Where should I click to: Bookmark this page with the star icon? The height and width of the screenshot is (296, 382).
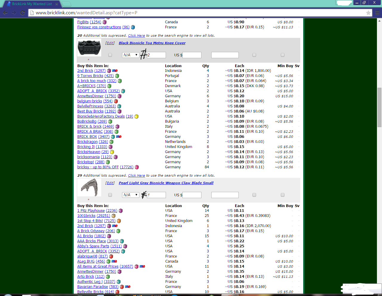coord(369,13)
